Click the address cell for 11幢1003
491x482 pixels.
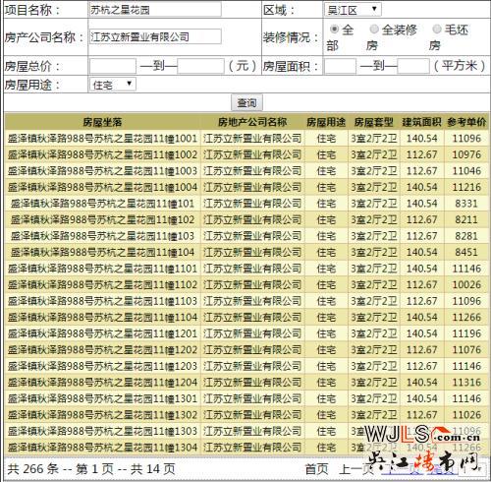[x=102, y=171]
